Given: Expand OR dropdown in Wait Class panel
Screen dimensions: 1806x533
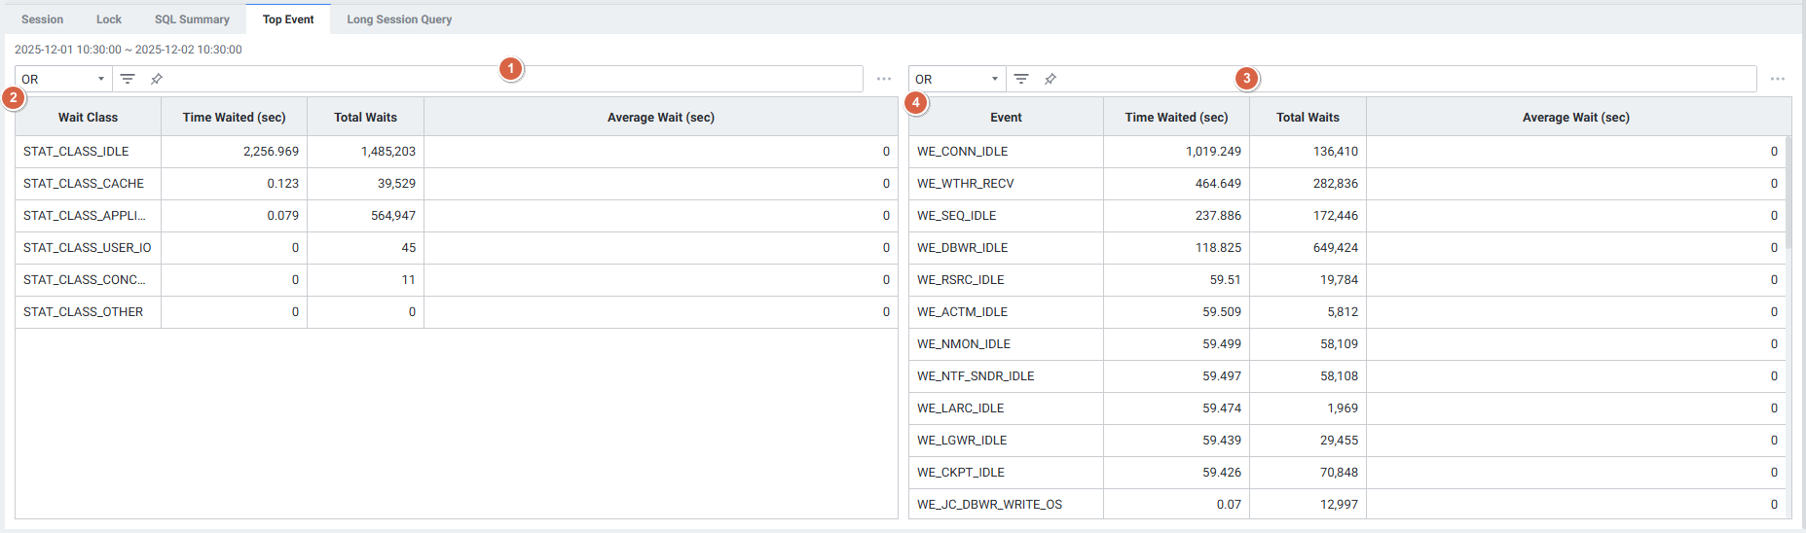Looking at the screenshot, I should click(x=63, y=79).
